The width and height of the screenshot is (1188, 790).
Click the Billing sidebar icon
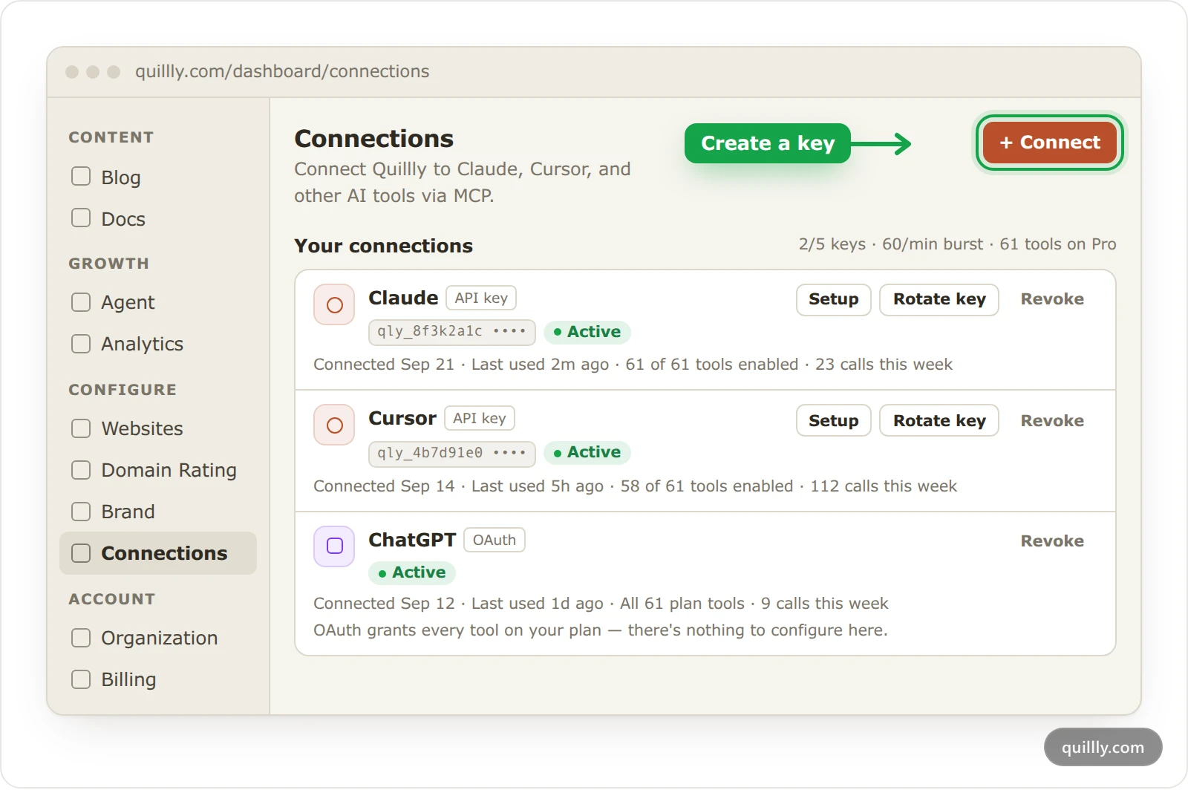point(81,679)
